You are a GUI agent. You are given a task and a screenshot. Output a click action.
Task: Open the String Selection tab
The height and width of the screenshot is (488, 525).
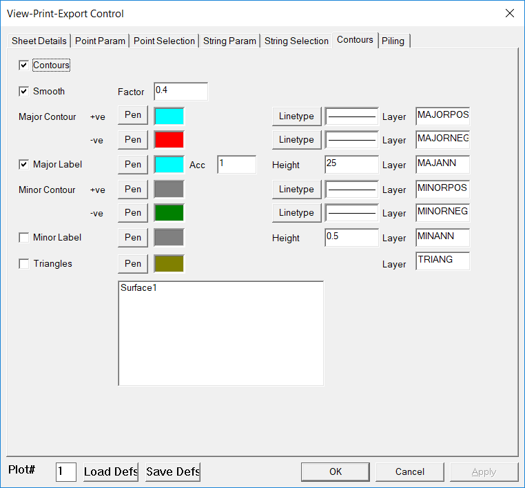(296, 41)
